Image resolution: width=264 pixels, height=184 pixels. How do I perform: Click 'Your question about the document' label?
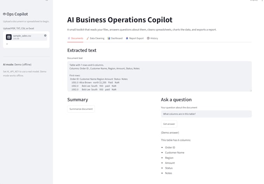click(179, 108)
